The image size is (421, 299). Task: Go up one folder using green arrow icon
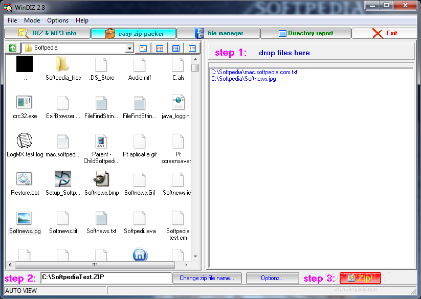13,48
